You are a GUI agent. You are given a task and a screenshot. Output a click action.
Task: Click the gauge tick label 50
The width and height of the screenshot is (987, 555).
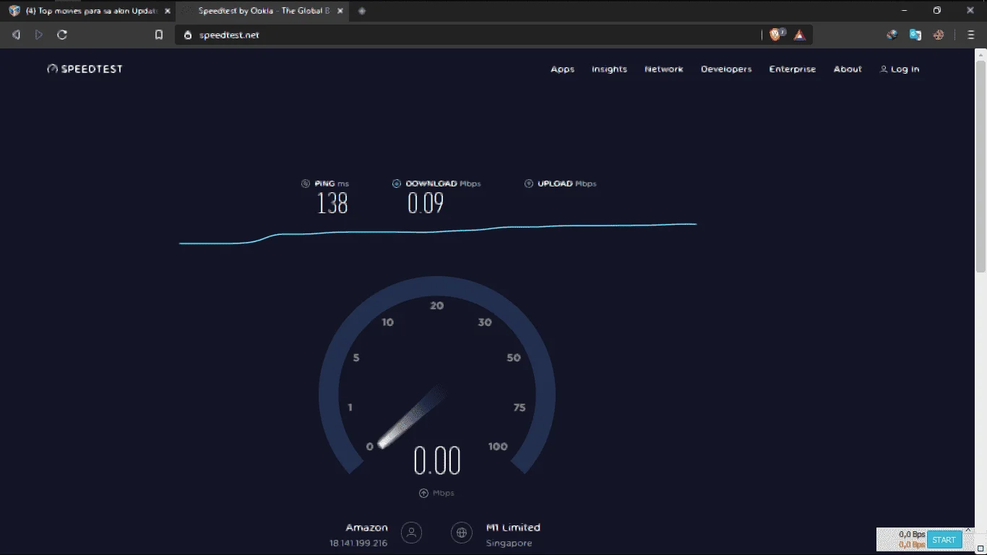click(x=514, y=358)
